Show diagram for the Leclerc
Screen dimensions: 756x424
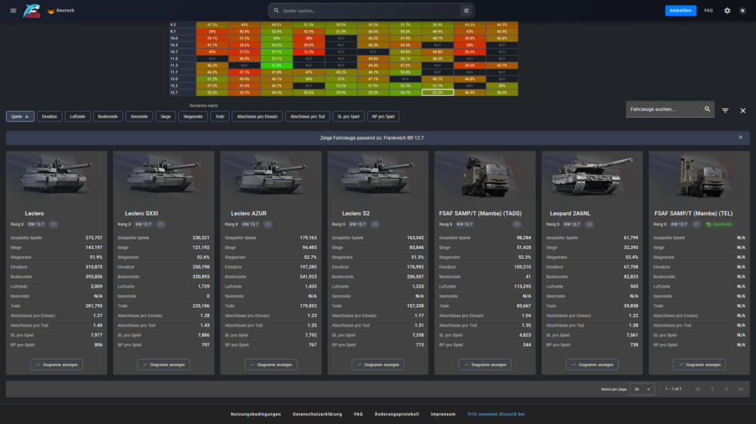coord(57,365)
